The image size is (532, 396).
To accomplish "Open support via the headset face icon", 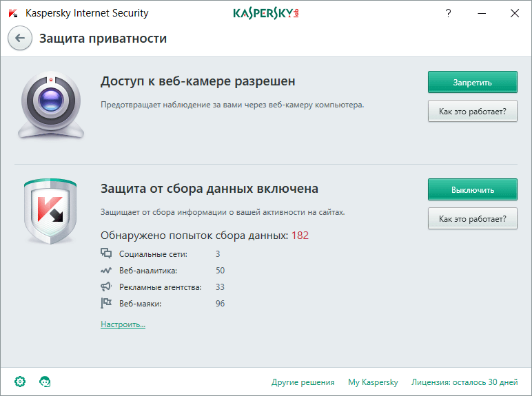I will (x=45, y=382).
